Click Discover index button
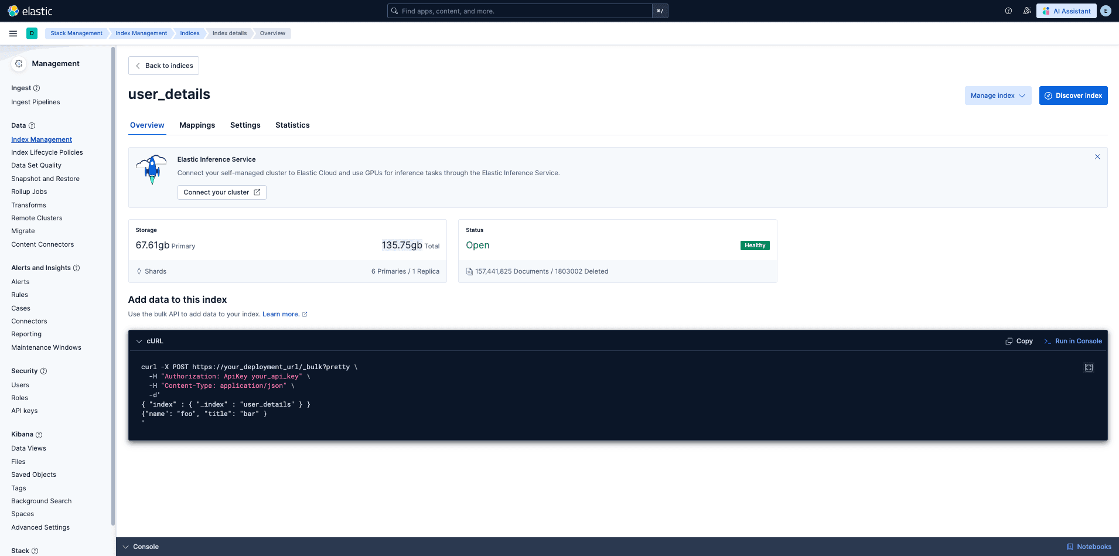The height and width of the screenshot is (556, 1119). [x=1073, y=95]
